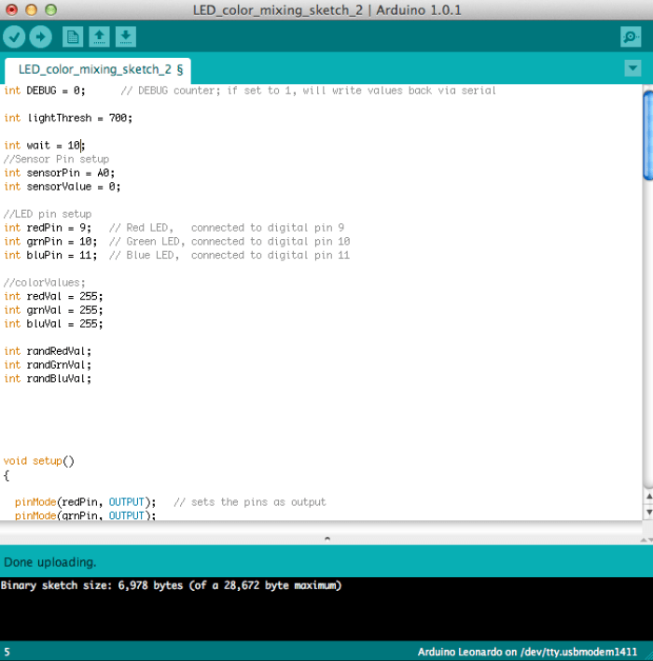Image resolution: width=653 pixels, height=661 pixels.
Task: Click 'int sensorValue = 0;' line
Action: [x=63, y=187]
